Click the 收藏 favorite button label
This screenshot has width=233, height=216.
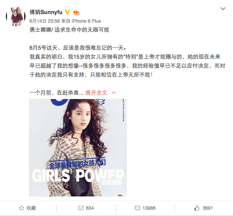point(31,208)
